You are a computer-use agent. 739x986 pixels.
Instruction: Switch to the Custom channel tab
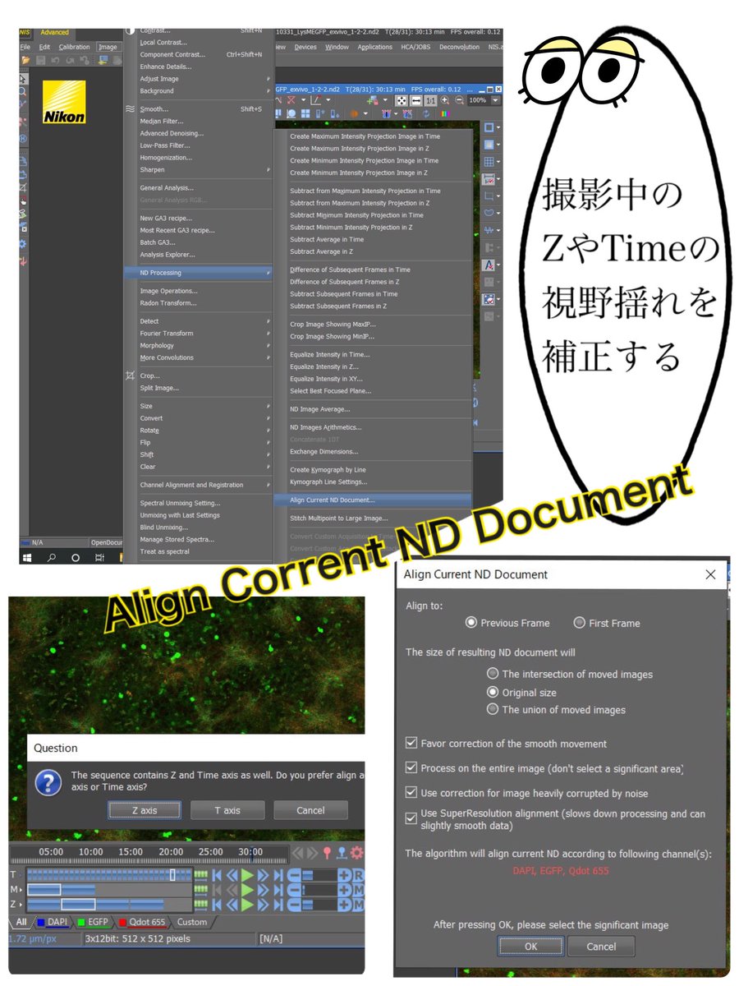point(192,922)
